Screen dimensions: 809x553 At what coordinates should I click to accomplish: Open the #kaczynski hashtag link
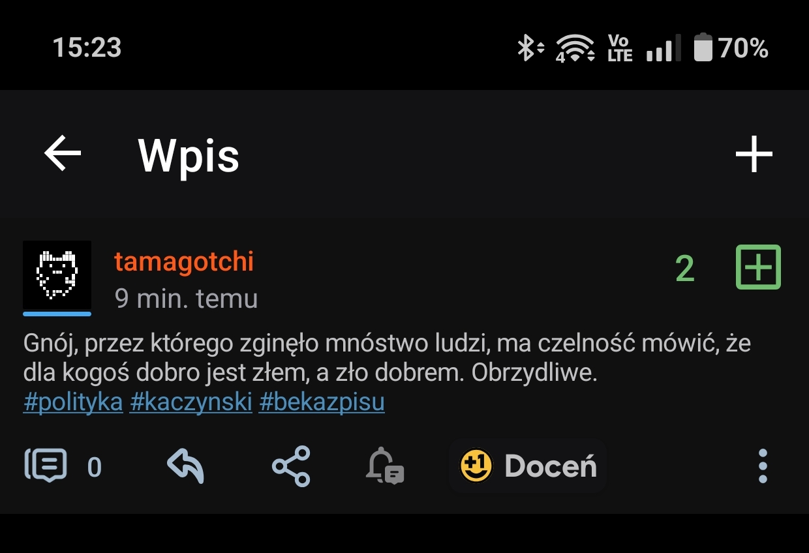tap(191, 402)
